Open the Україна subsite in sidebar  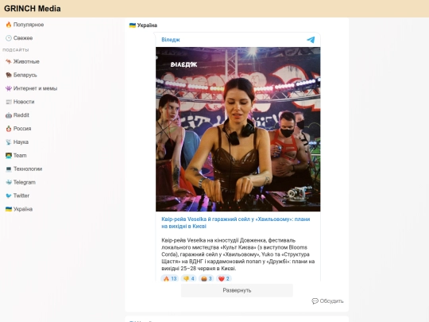(23, 209)
